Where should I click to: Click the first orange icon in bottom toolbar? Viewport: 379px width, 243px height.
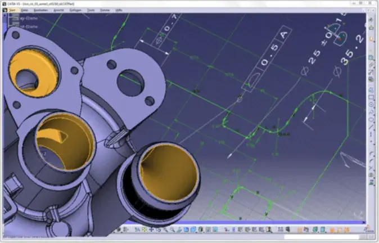click(299, 229)
